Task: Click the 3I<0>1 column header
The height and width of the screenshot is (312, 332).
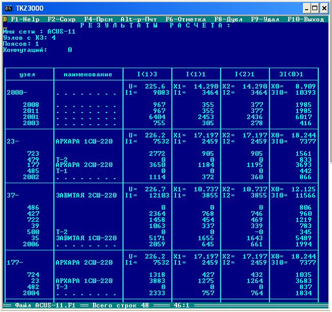Action: (291, 74)
